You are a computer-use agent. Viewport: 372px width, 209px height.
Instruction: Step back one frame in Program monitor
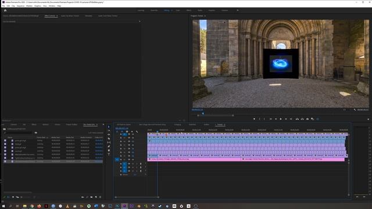coord(276,119)
